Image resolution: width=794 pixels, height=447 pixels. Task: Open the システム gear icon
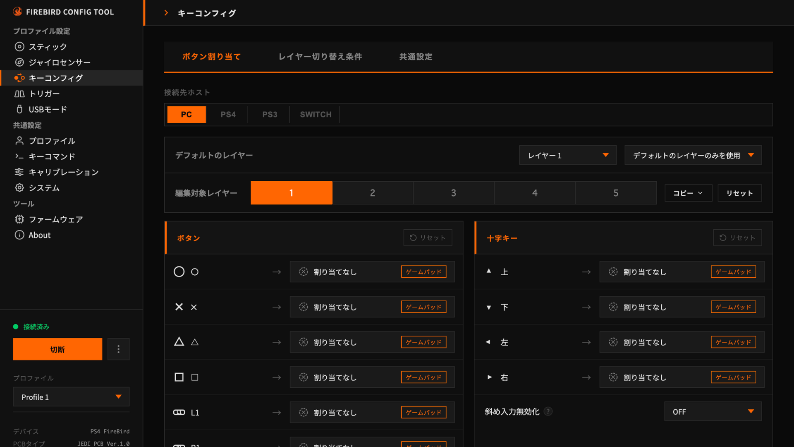pyautogui.click(x=19, y=187)
